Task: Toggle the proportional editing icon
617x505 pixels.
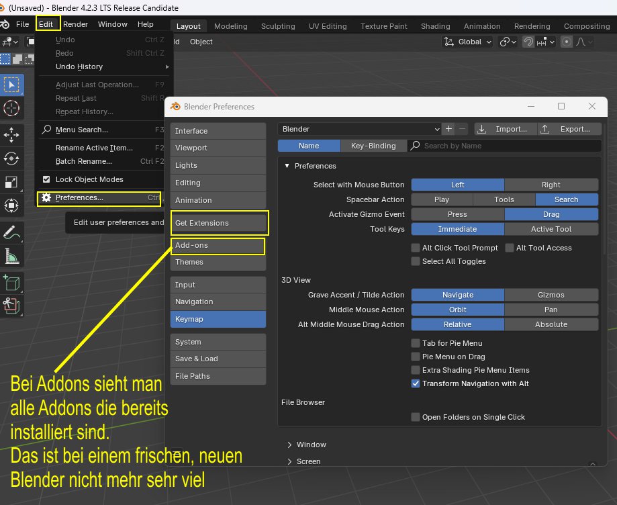Action: click(x=566, y=42)
